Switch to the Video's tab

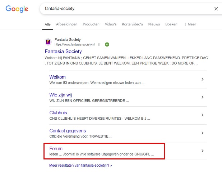[x=111, y=24]
